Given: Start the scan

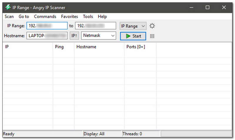Looking at the screenshot, I should coord(133,36).
